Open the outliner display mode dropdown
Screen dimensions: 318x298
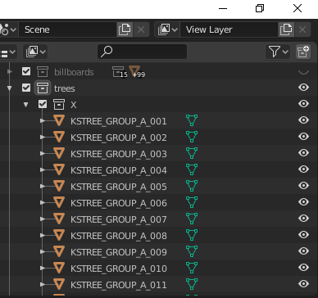click(35, 52)
